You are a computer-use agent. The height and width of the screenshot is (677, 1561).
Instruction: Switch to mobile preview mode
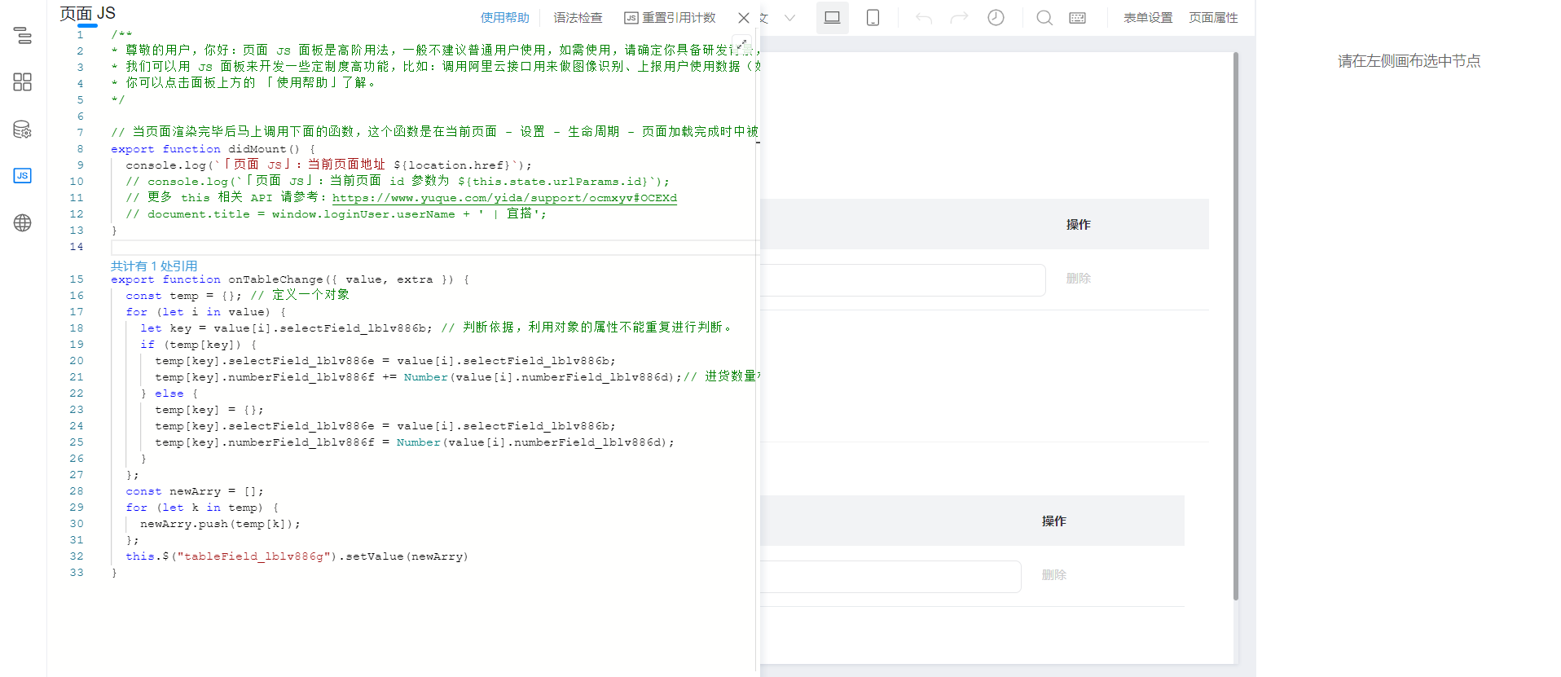873,18
